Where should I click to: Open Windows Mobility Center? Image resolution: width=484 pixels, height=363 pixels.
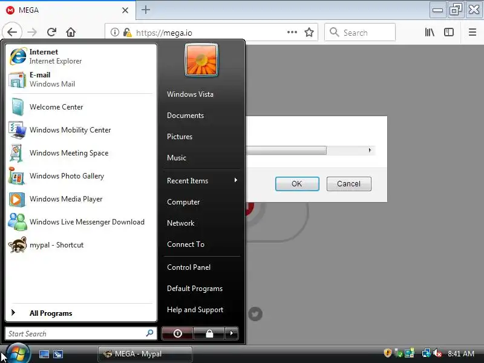(x=81, y=130)
